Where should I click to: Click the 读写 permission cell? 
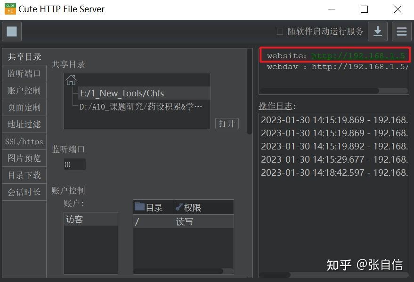[x=185, y=222]
